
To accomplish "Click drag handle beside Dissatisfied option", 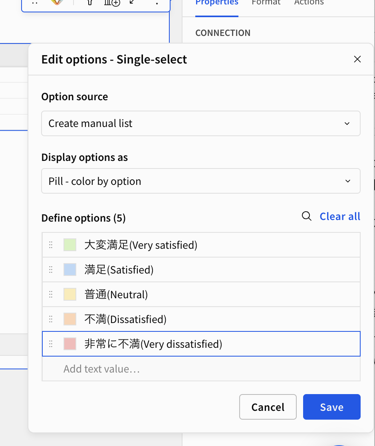I will pos(51,319).
